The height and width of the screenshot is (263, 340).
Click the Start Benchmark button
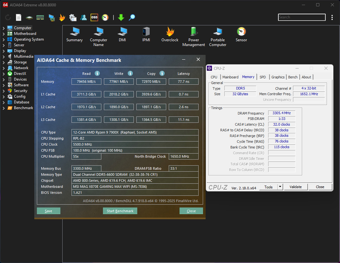click(x=120, y=211)
